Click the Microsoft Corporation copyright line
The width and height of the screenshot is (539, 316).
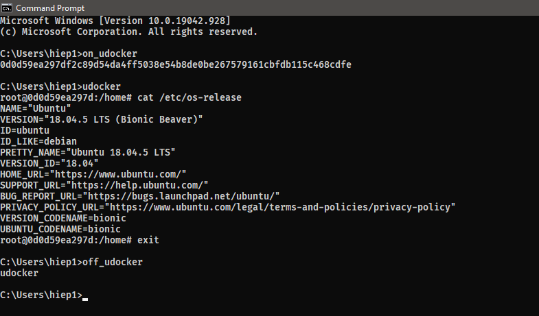(128, 32)
